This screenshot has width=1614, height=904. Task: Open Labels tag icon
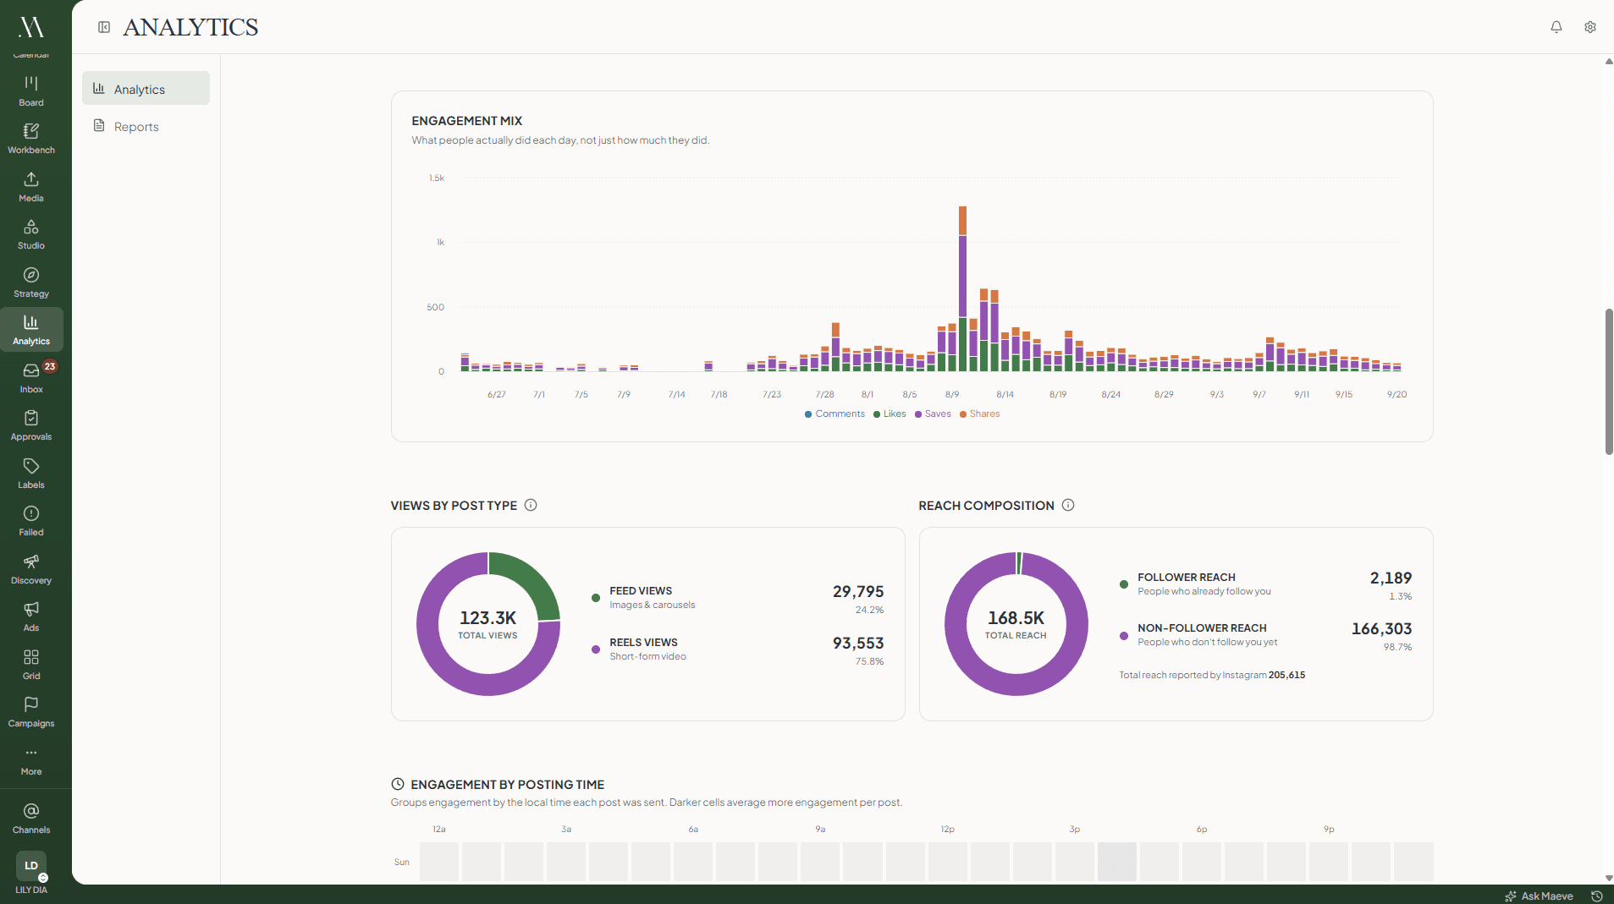click(31, 474)
